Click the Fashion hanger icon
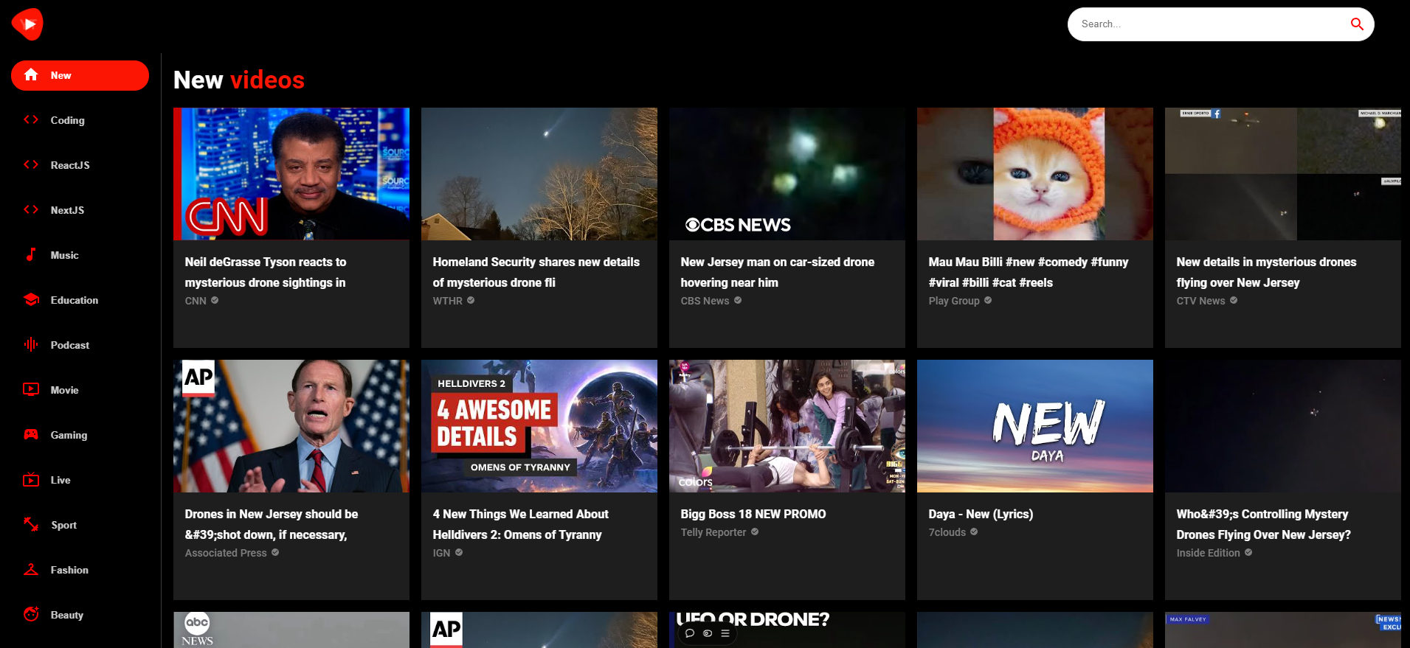This screenshot has height=648, width=1410. pyautogui.click(x=31, y=570)
